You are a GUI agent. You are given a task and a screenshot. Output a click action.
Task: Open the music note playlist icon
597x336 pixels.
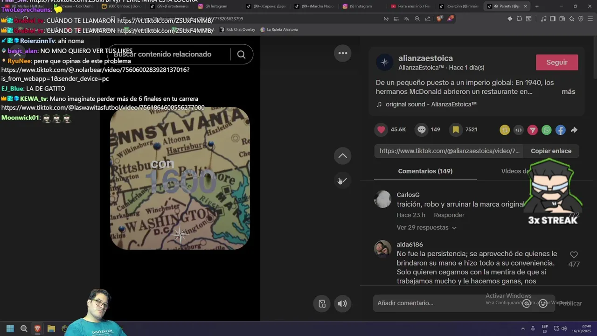(x=543, y=19)
